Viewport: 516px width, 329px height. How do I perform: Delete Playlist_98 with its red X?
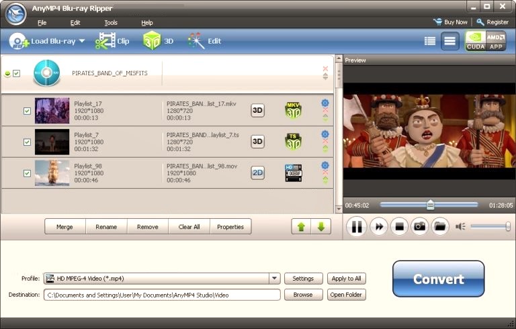(x=325, y=173)
